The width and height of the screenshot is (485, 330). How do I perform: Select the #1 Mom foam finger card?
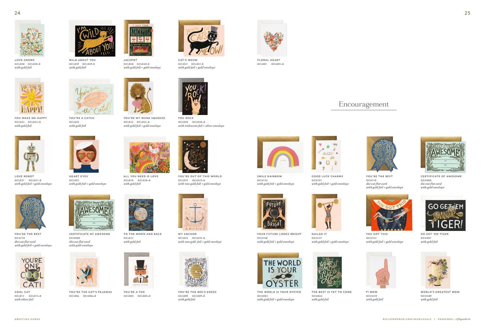(381, 270)
